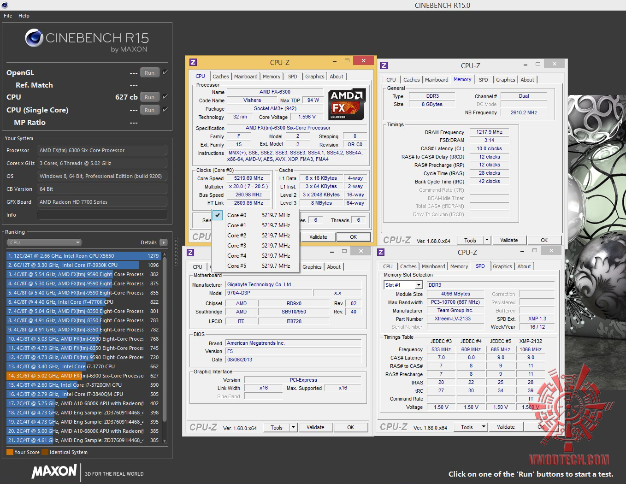Viewport: 626px width, 484px height.
Task: Open ranking Details with the arrow button
Action: (163, 242)
